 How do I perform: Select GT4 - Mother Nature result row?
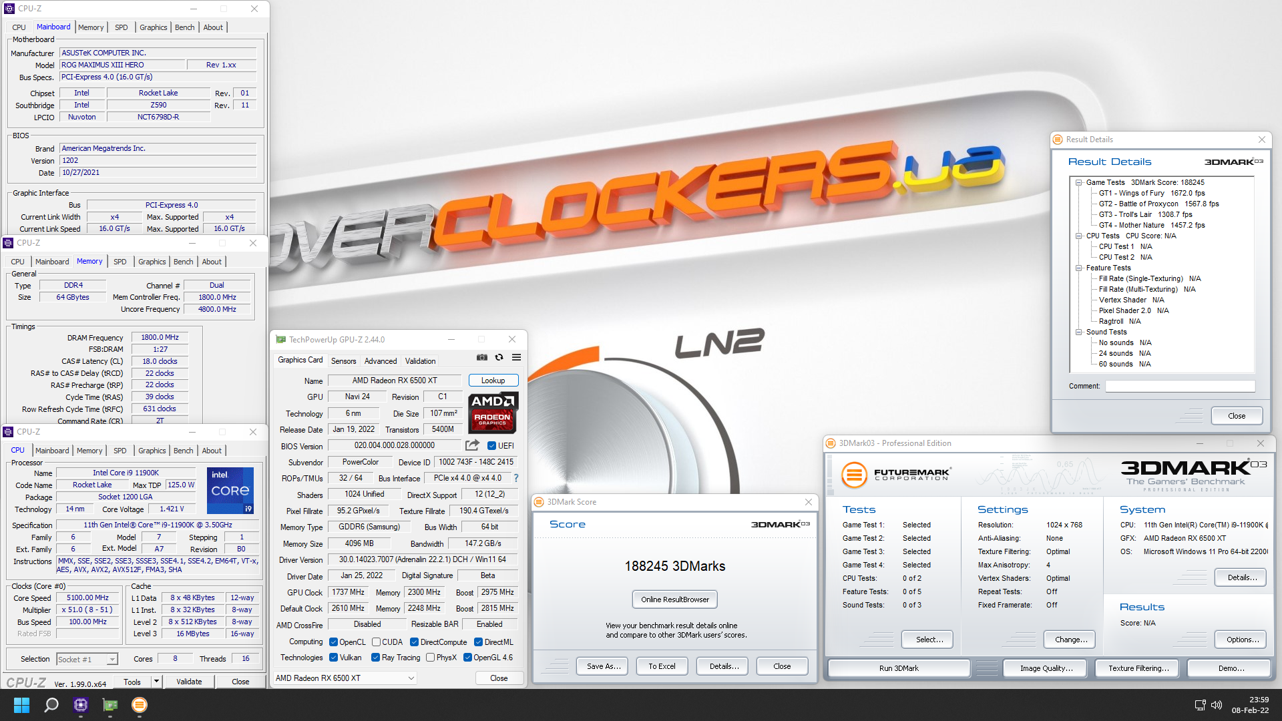[x=1152, y=225]
